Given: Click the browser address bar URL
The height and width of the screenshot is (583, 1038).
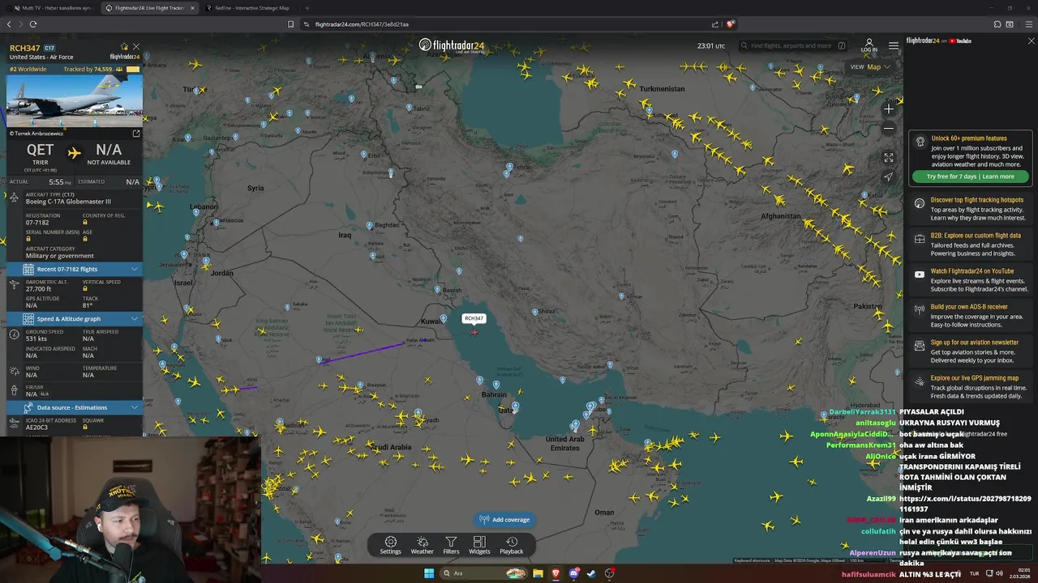Looking at the screenshot, I should coord(362,24).
